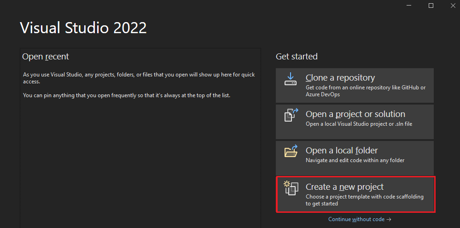
Task: Click the Open recent heading
Action: point(46,56)
